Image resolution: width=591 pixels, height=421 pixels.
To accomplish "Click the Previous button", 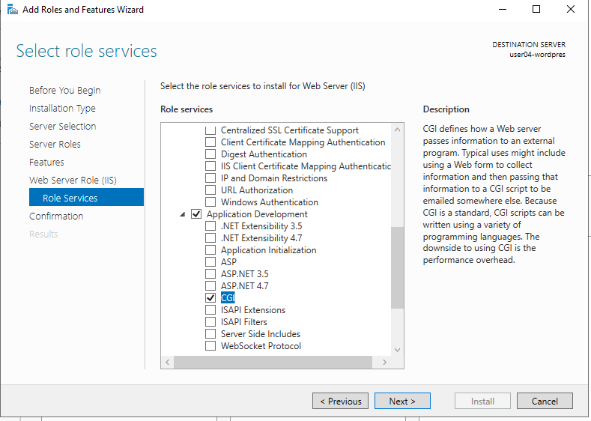I will point(340,401).
